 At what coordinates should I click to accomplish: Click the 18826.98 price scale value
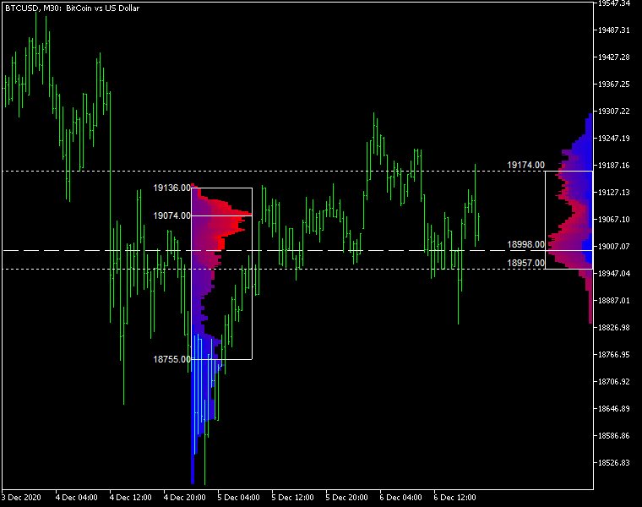[614, 328]
